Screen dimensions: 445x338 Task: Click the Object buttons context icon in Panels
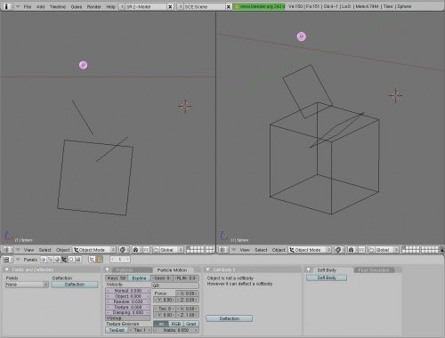[x=64, y=260]
